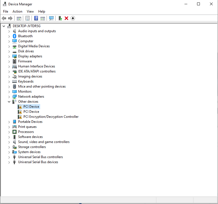This screenshot has width=218, height=204.
Task: Click the Imaging devices camera icon
Action: tap(15, 76)
